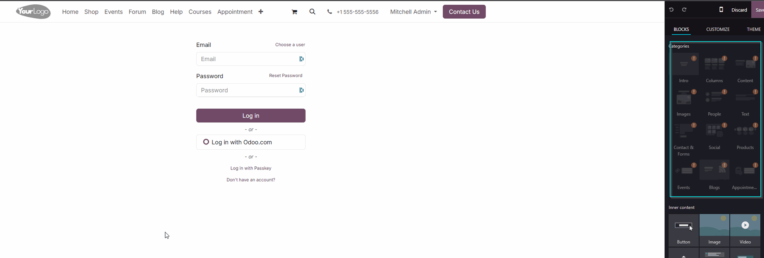This screenshot has height=258, width=764.
Task: Click Choose a user link
Action: click(x=290, y=45)
